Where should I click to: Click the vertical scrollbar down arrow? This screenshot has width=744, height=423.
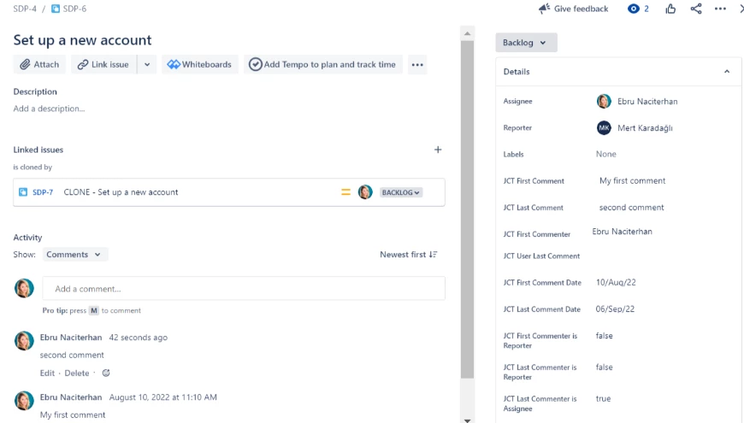tap(468, 420)
